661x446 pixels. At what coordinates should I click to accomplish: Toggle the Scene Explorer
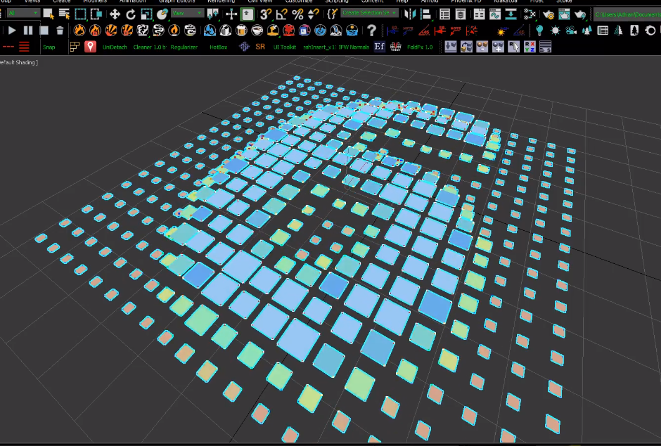(445, 14)
